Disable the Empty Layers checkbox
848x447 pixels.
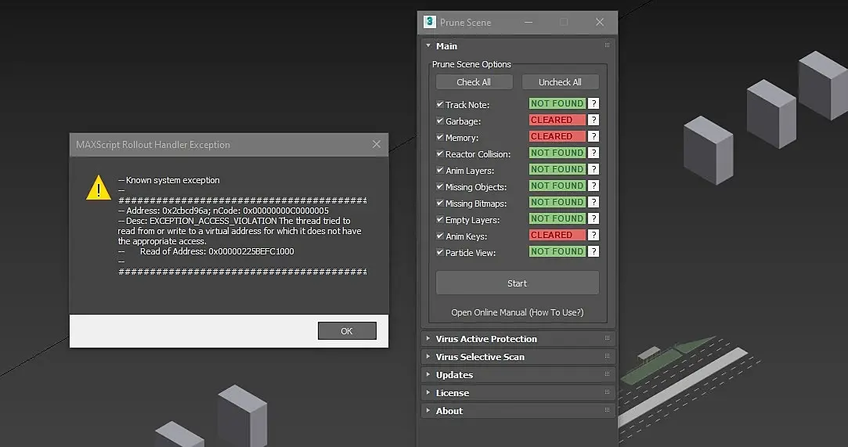(440, 219)
